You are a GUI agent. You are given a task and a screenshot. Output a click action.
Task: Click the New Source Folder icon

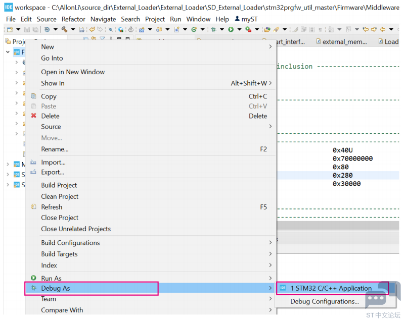[x=159, y=29]
